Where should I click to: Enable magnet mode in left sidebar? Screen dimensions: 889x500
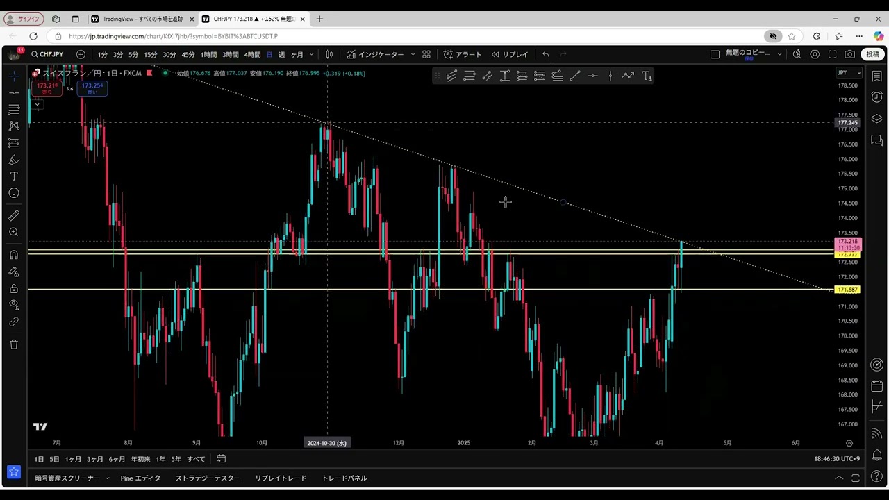coord(13,255)
